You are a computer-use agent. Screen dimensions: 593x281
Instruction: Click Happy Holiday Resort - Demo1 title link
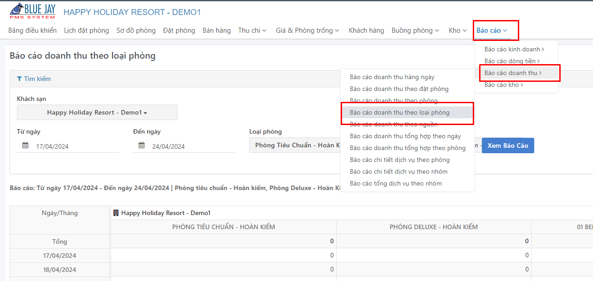[x=132, y=12]
